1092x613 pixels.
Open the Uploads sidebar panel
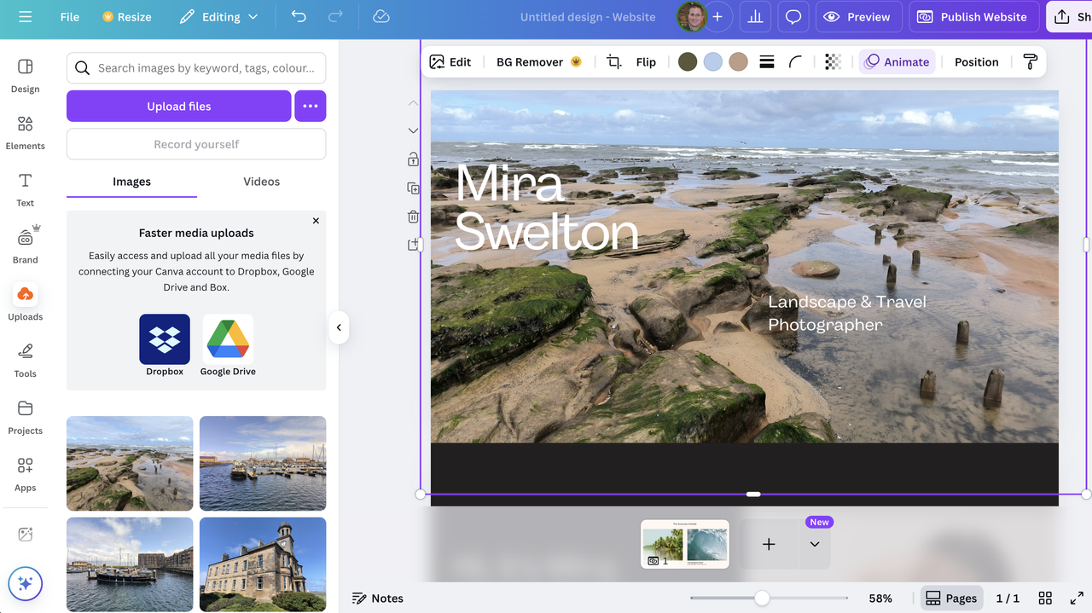click(x=26, y=303)
